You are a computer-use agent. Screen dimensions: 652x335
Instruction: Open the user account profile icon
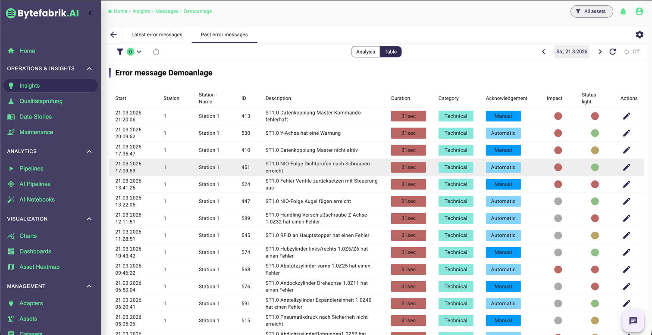point(639,12)
